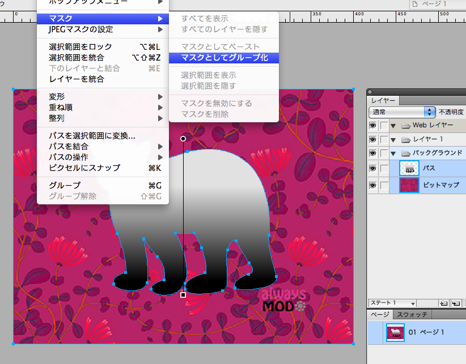Click the レイヤー 1 folder icon
The width and height of the screenshot is (466, 364).
pos(405,139)
